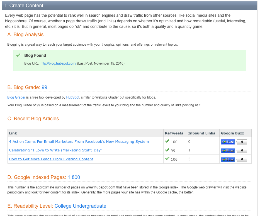Click checkmark icon next to 99 retweets
Screen dimensions: 260x216
tap(167, 150)
